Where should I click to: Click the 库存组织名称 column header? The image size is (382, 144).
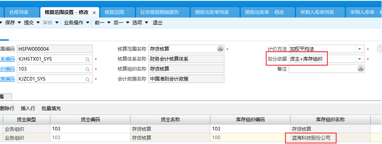[x=330, y=120]
